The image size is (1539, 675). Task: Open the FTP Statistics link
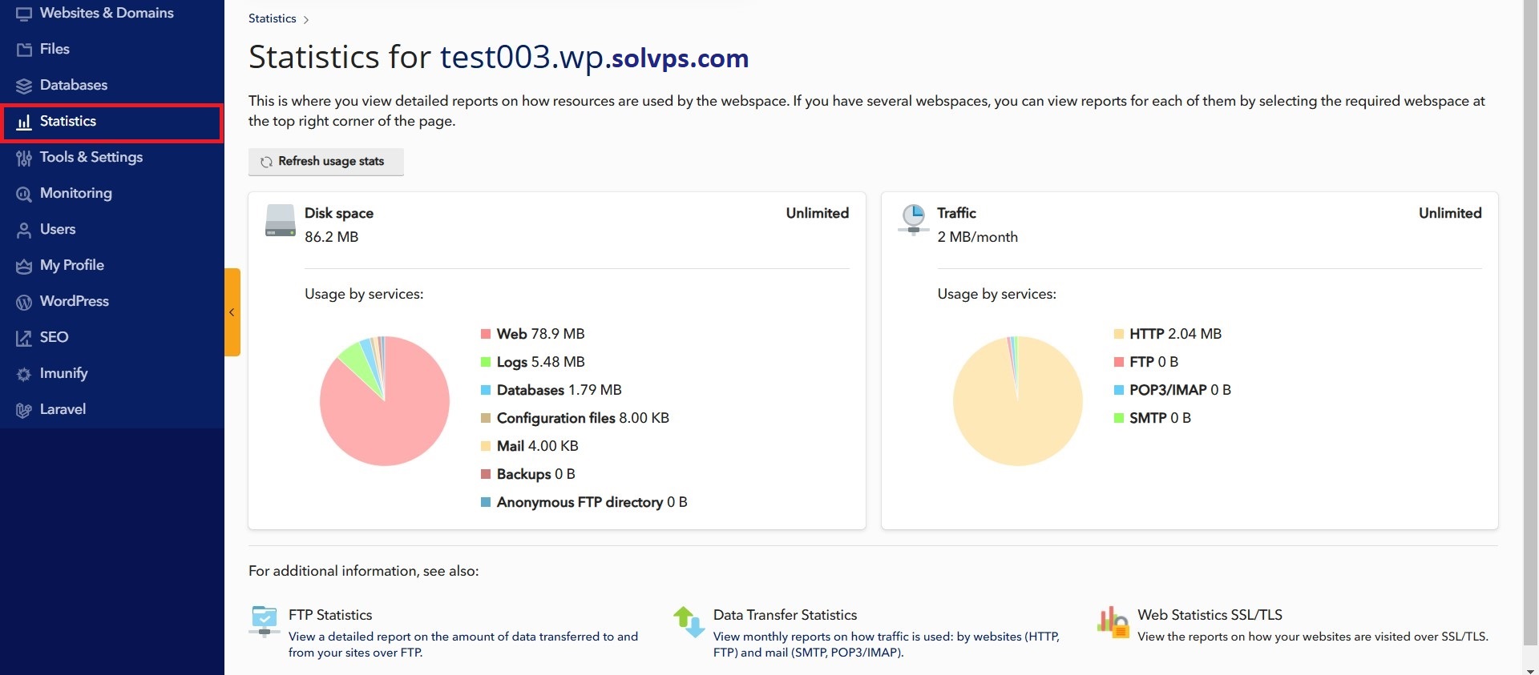(330, 615)
